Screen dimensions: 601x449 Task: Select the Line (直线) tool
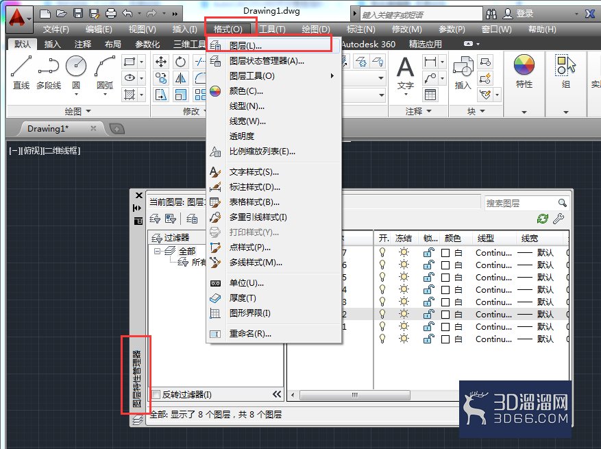click(x=21, y=73)
